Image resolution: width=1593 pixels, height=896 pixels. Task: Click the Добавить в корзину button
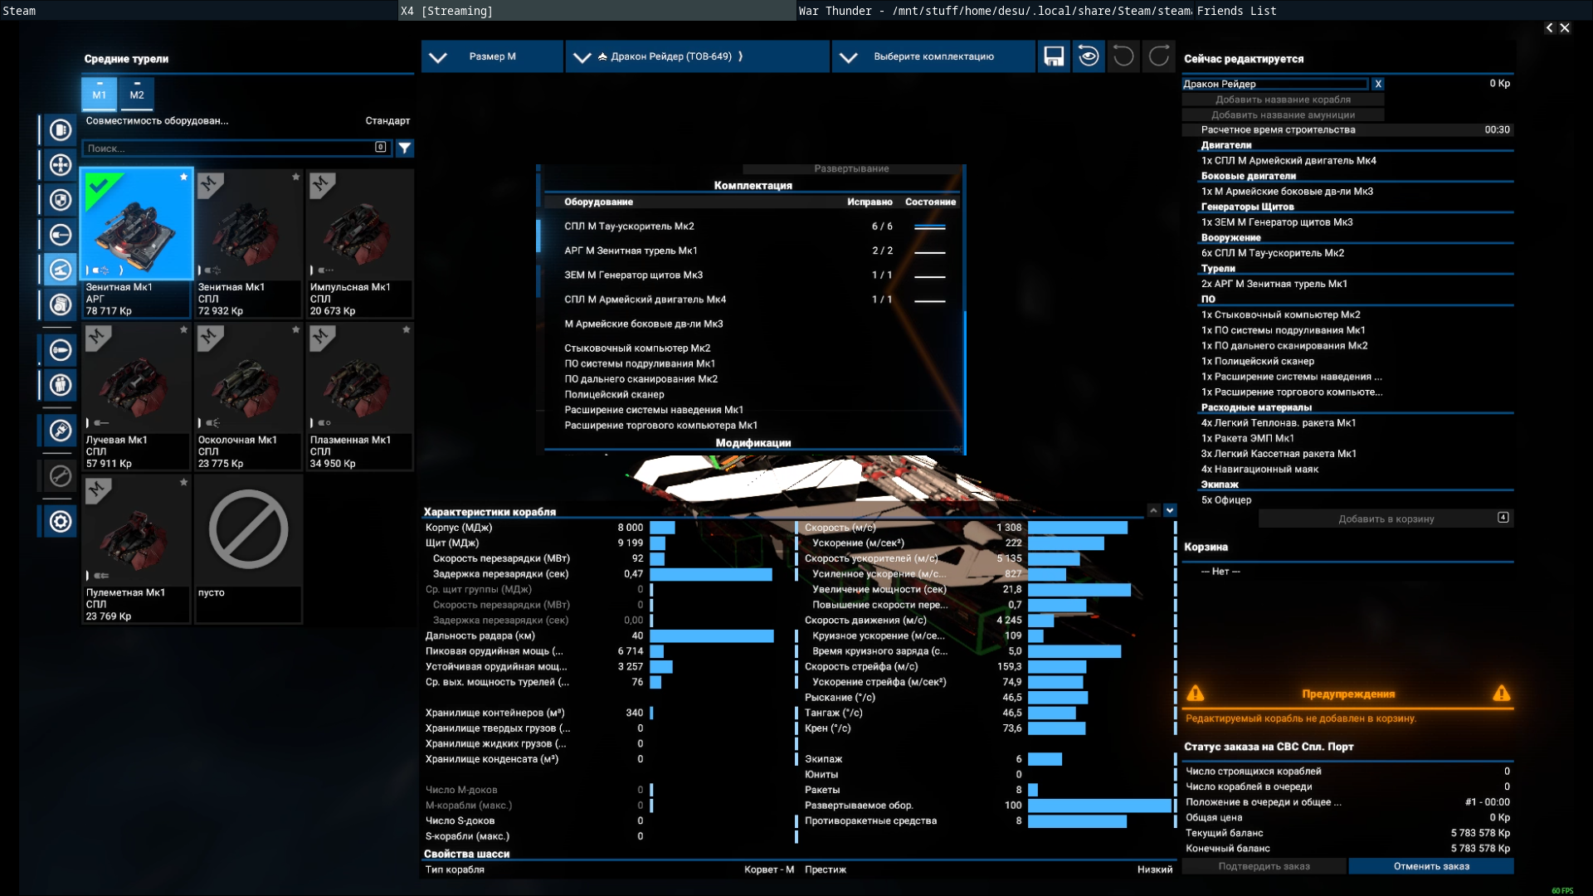tap(1386, 519)
